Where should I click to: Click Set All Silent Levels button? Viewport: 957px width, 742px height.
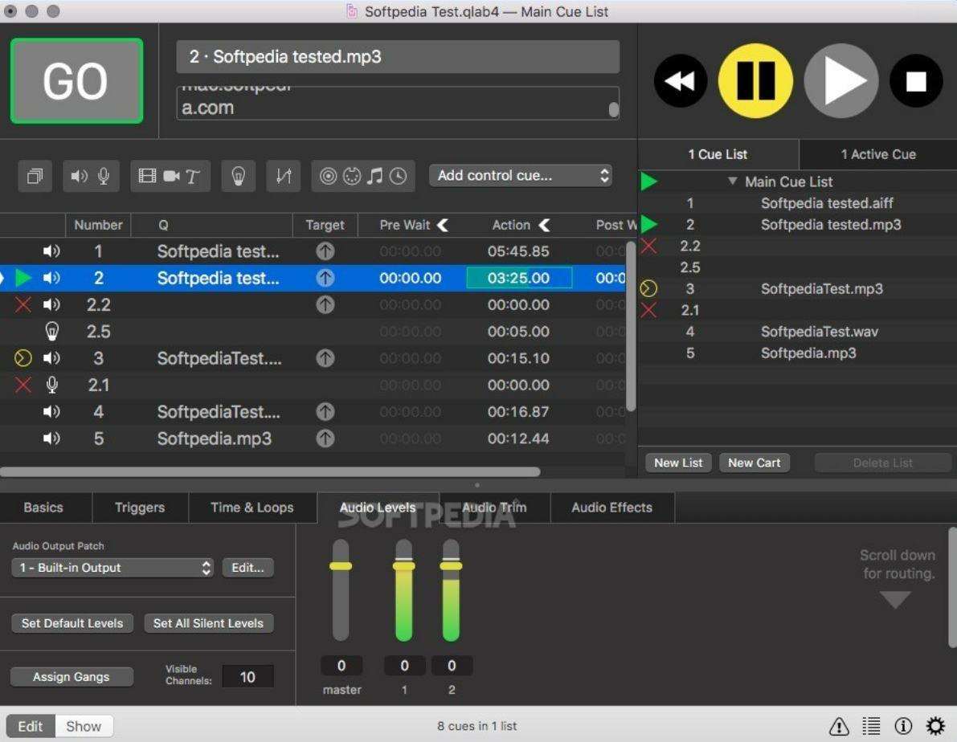(208, 623)
